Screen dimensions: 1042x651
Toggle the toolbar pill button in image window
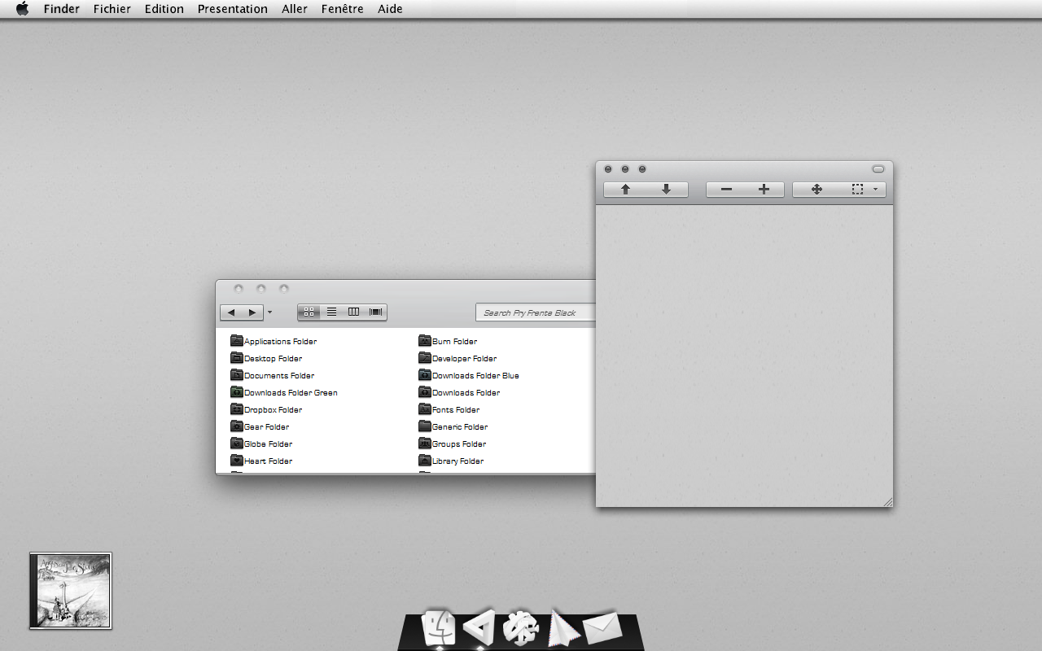[x=878, y=169]
